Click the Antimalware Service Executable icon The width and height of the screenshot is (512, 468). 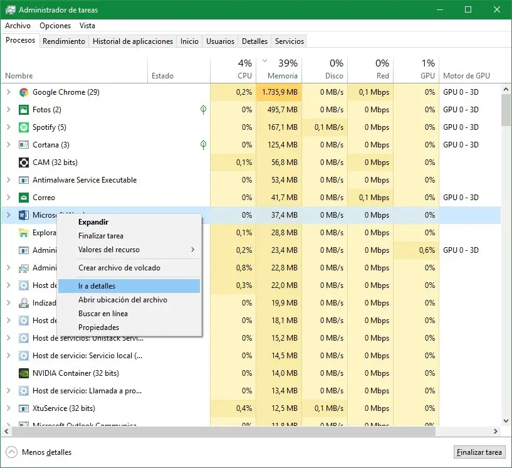click(x=24, y=180)
